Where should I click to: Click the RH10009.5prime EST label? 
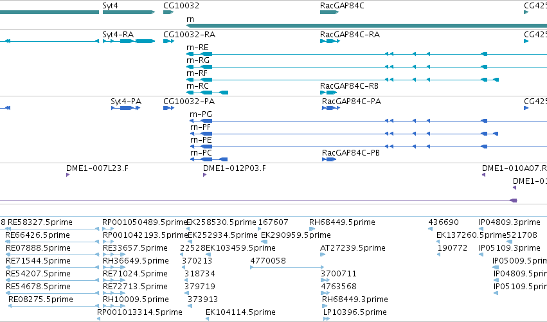[136, 300]
